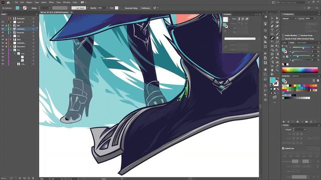321x180 pixels.
Task: Select the Eyedropper tool
Action: click(272, 58)
